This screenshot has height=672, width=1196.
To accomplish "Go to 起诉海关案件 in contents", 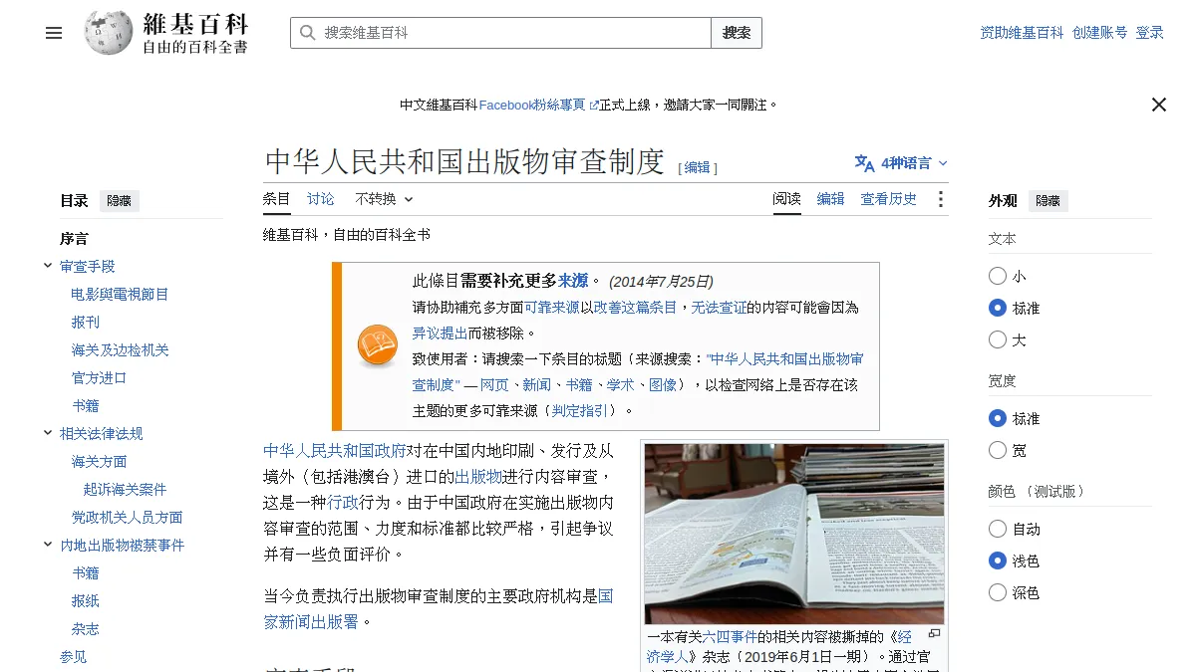I will [125, 489].
